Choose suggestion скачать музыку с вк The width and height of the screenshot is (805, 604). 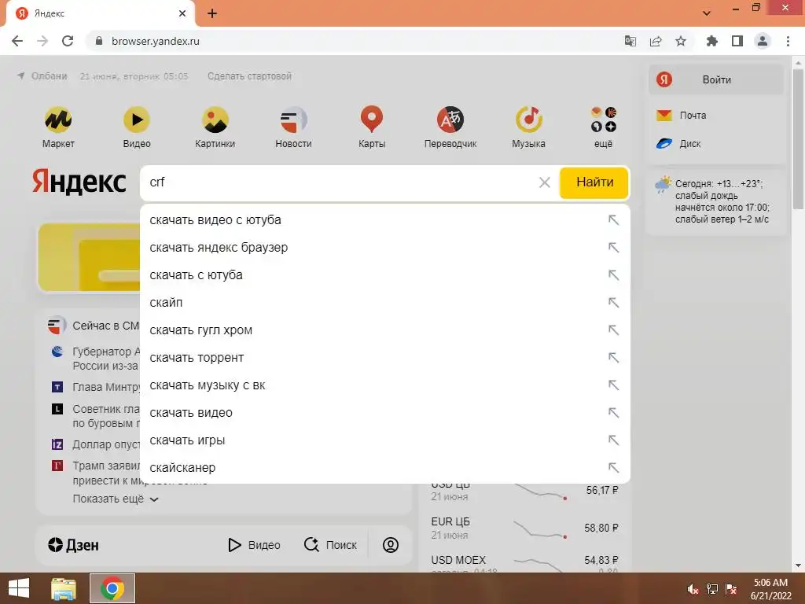385,385
